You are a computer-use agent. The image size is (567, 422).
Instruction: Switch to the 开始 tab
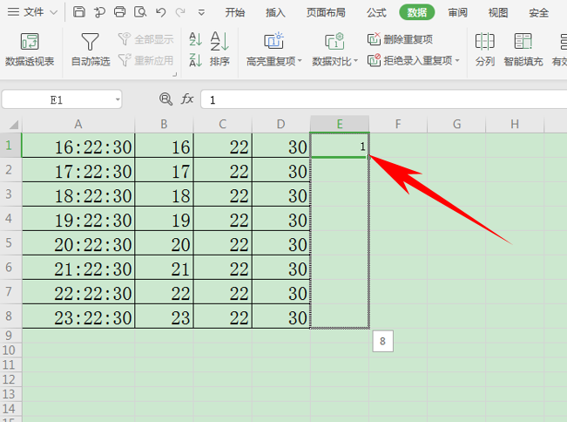(x=235, y=13)
